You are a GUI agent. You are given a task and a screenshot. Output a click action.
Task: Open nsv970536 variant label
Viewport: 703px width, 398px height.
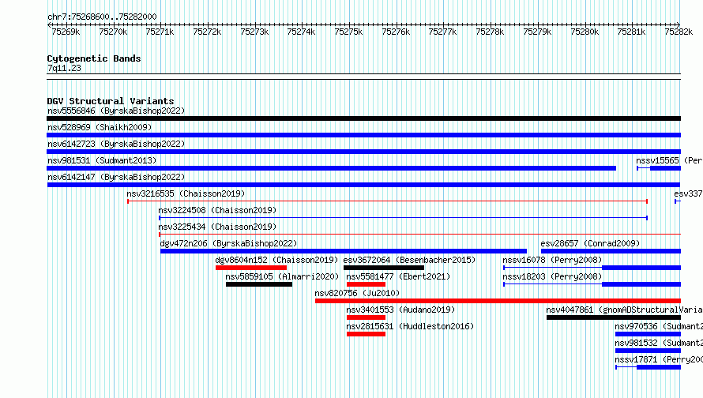point(659,326)
